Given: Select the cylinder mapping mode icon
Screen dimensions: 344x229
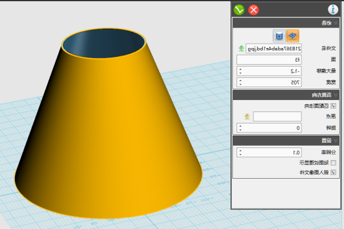Looking at the screenshot, I should pos(279,36).
